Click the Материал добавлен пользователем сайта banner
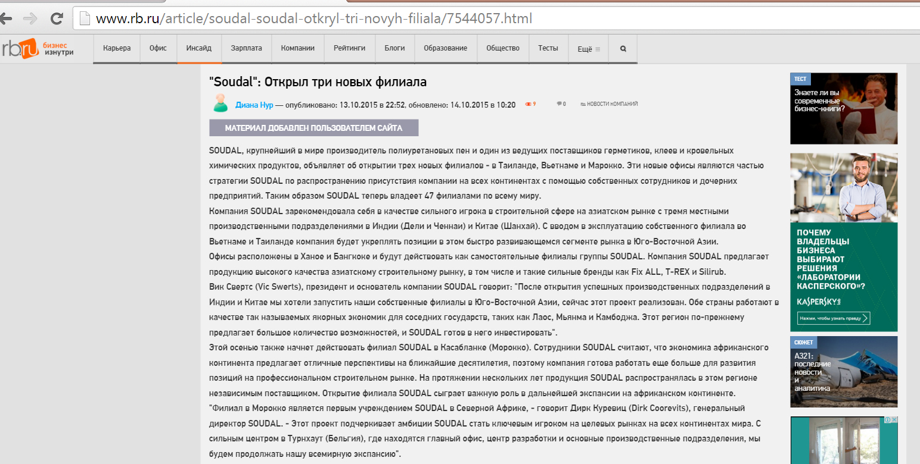Image resolution: width=920 pixels, height=464 pixels. tap(314, 128)
